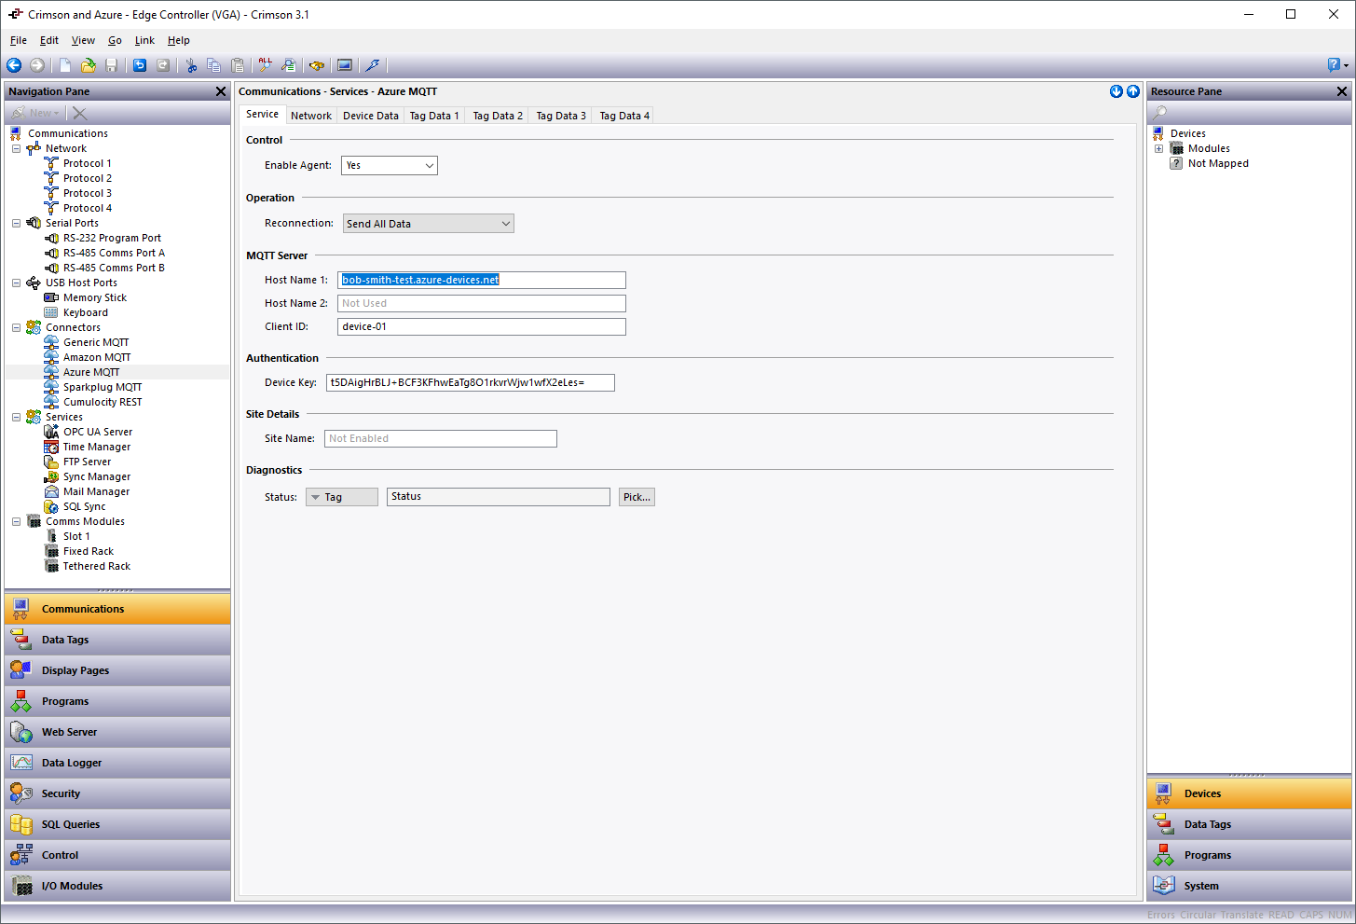Click the Device Key input field
Viewport: 1356px width, 924px height.
click(471, 382)
